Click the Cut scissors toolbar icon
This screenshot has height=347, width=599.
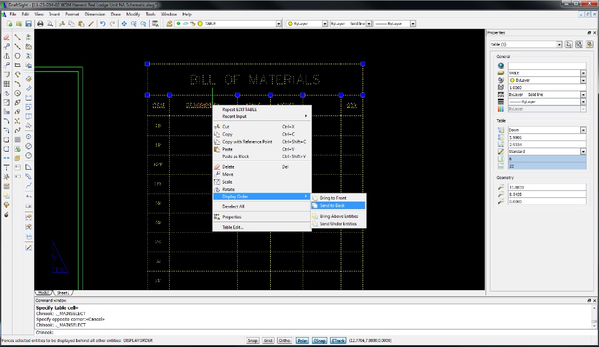pyautogui.click(x=62, y=24)
